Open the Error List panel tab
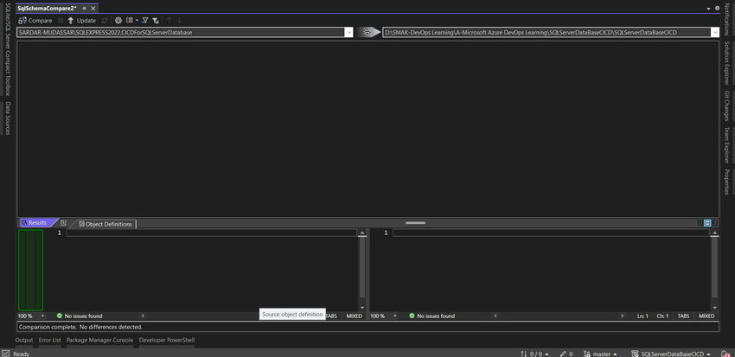 tap(49, 340)
